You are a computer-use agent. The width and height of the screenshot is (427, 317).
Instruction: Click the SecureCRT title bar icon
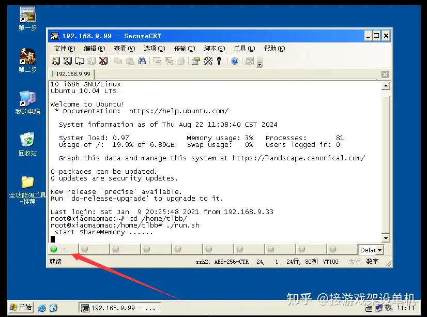tap(55, 36)
